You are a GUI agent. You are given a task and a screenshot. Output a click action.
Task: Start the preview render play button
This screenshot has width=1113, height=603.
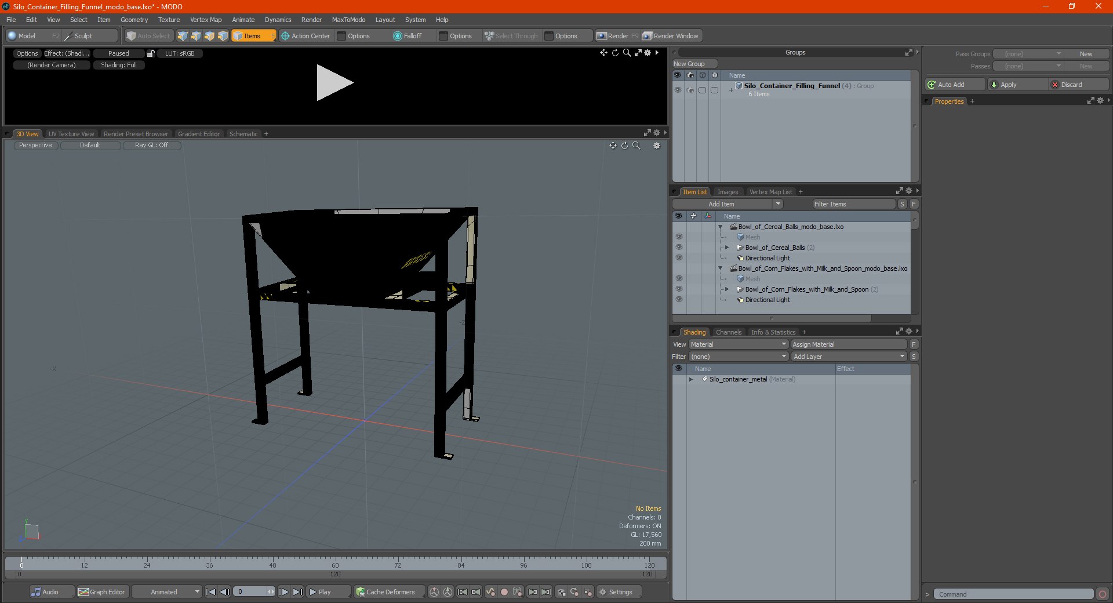[x=334, y=83]
